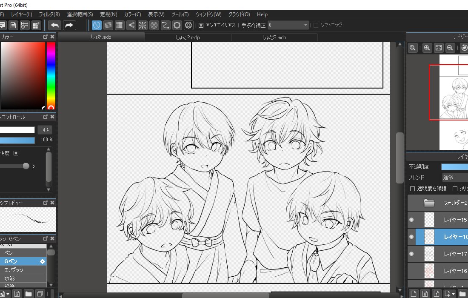
Task: Select the ペン brush
Action: tap(23, 252)
